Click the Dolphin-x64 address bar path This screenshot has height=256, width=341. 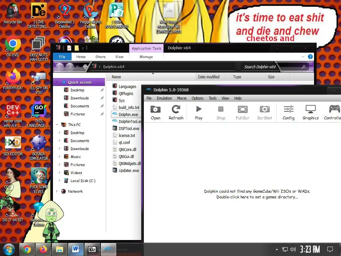(114, 67)
